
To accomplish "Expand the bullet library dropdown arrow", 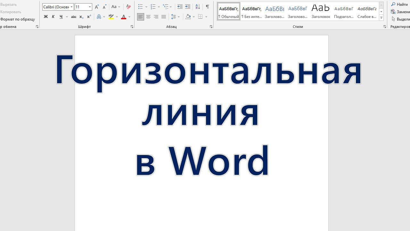I will 146,7.
